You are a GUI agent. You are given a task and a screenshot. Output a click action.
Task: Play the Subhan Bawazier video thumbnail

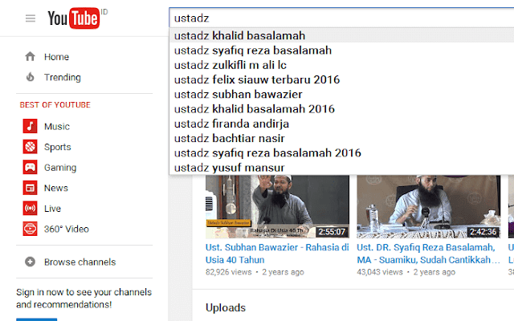[x=277, y=206]
